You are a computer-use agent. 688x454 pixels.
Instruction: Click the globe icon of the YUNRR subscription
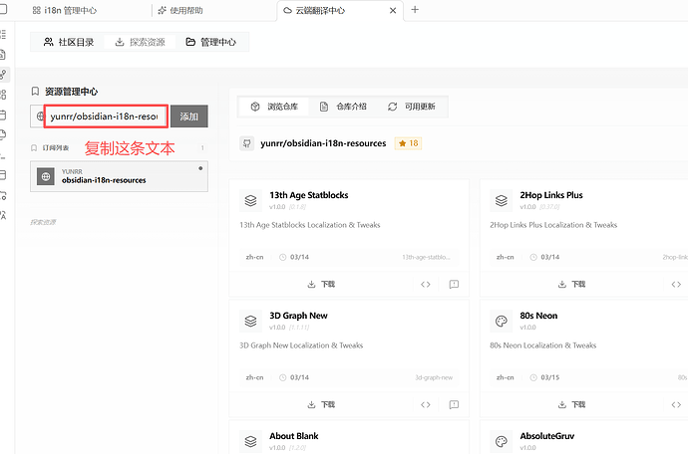coord(46,176)
